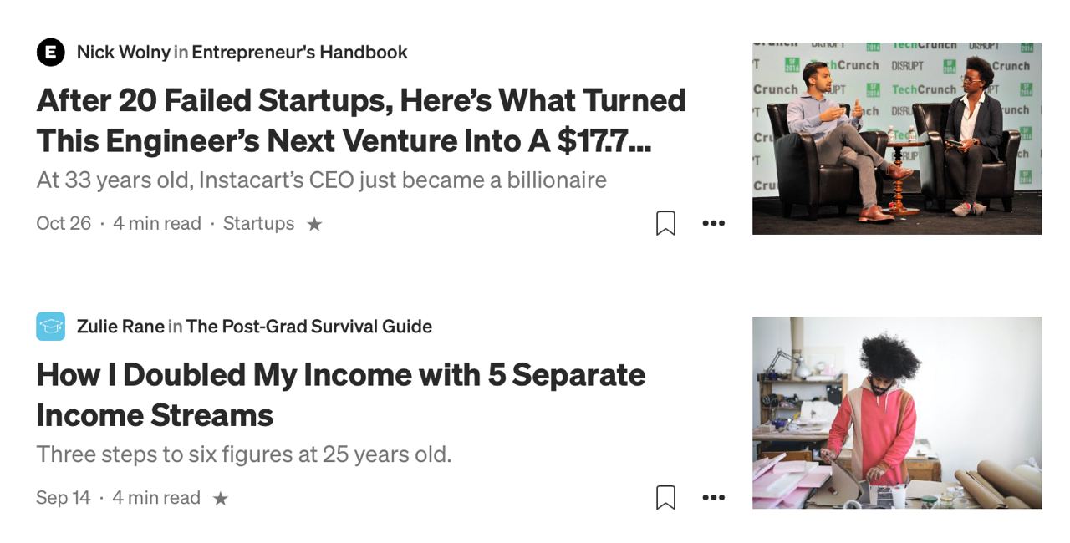Click member-only star next to Sep 14 article
1070x543 pixels.
click(220, 498)
